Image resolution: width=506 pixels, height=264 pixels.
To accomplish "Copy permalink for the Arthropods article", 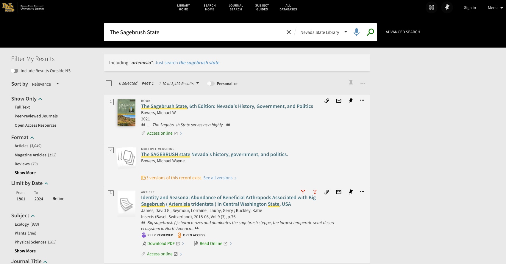I will [x=327, y=192].
